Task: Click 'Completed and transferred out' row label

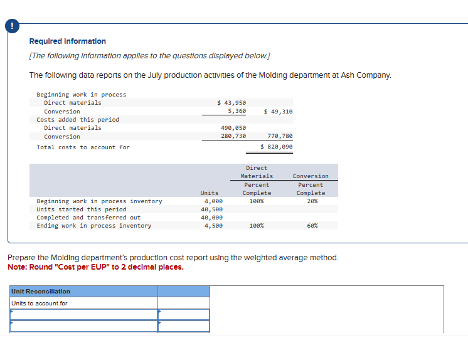Action: click(88, 218)
